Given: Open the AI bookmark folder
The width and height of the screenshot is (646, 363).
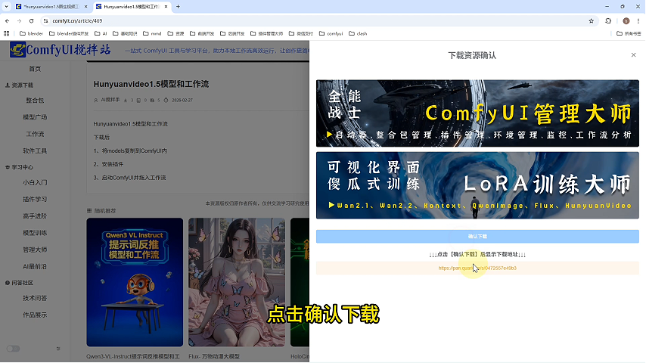Looking at the screenshot, I should tap(101, 33).
